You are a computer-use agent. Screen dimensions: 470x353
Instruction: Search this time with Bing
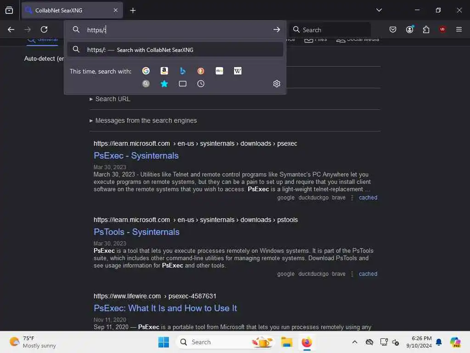(x=183, y=71)
